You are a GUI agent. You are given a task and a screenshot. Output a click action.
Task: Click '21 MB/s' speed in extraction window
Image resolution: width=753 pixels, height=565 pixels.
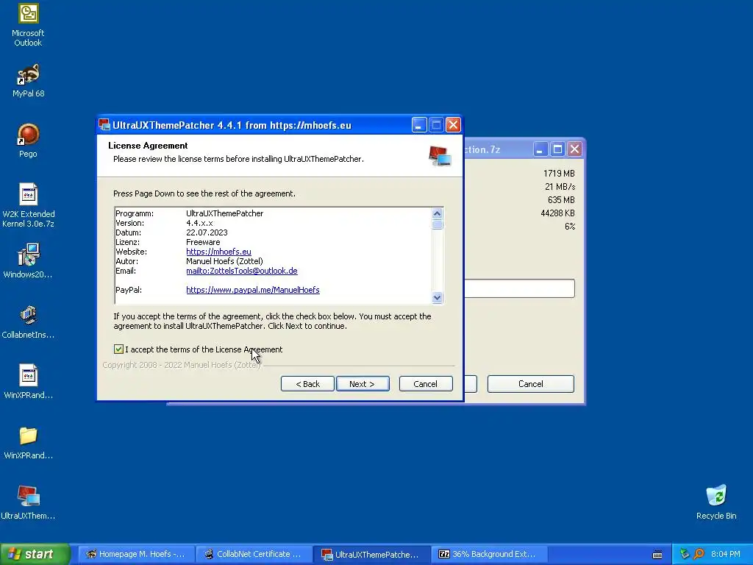(560, 187)
